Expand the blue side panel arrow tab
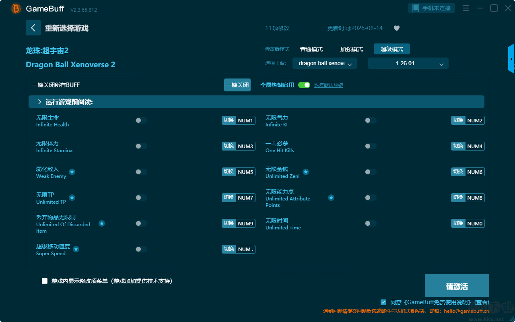515x322 pixels. pyautogui.click(x=511, y=59)
